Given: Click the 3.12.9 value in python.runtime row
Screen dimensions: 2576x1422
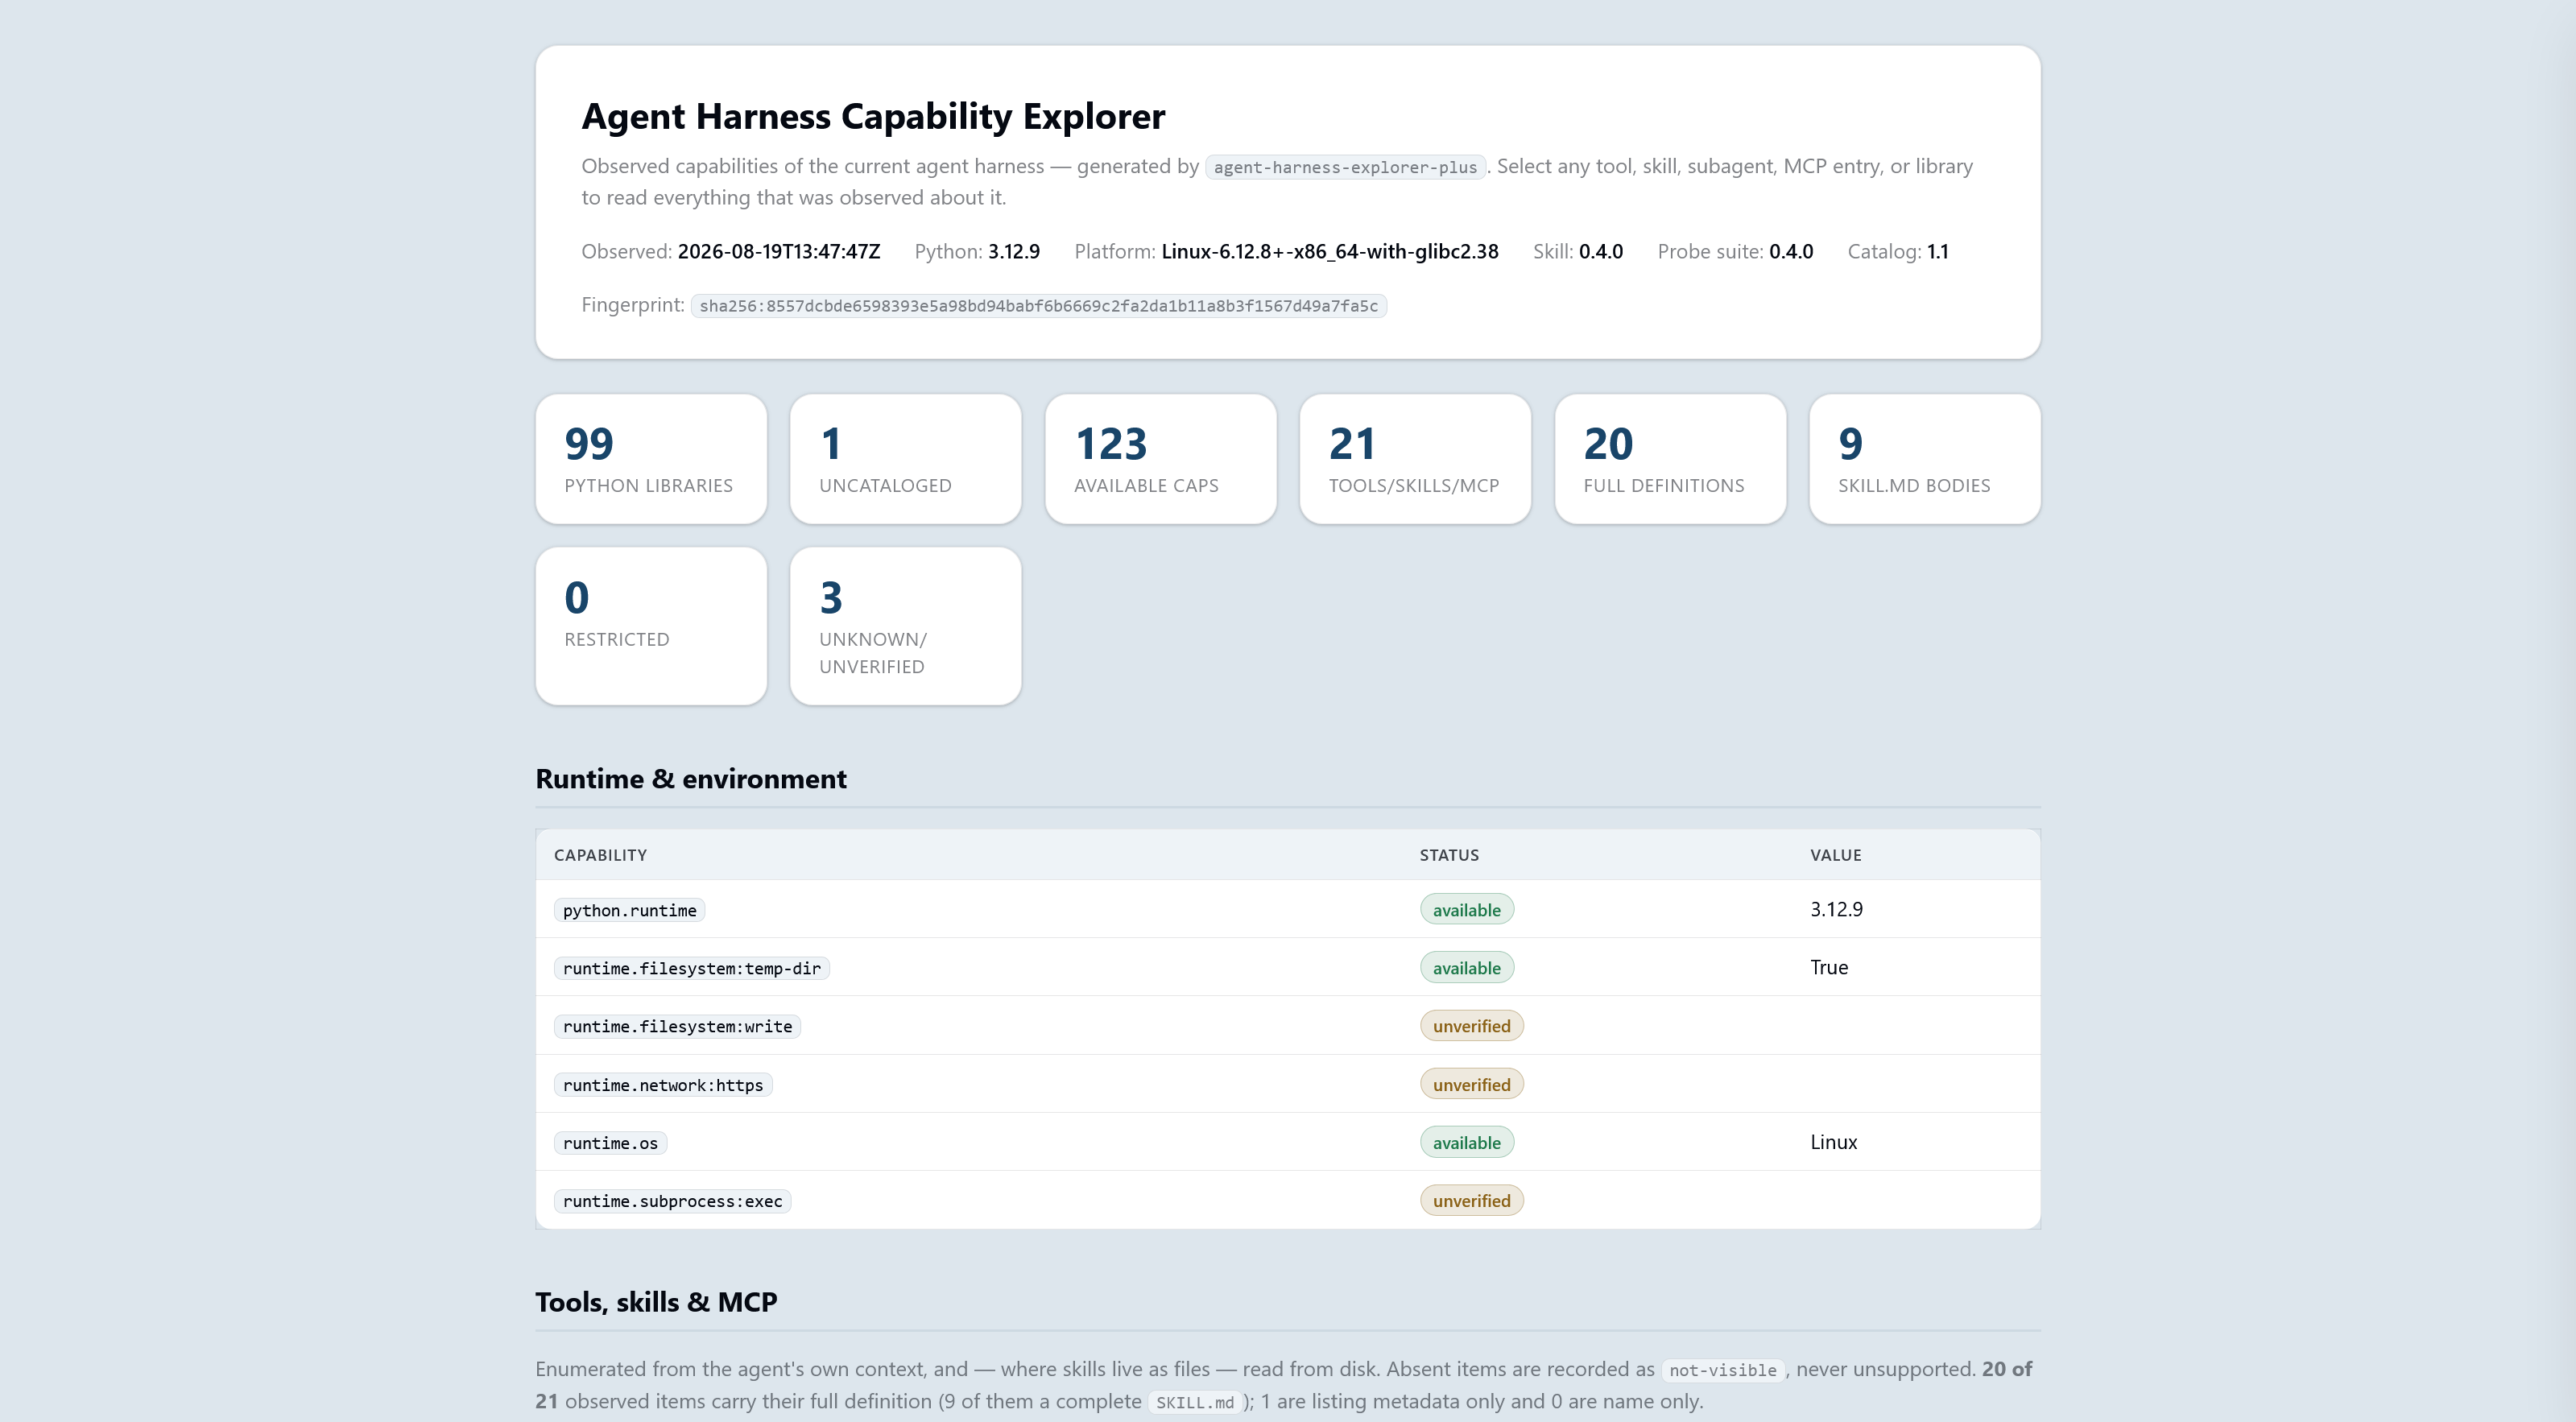Looking at the screenshot, I should coord(1836,909).
